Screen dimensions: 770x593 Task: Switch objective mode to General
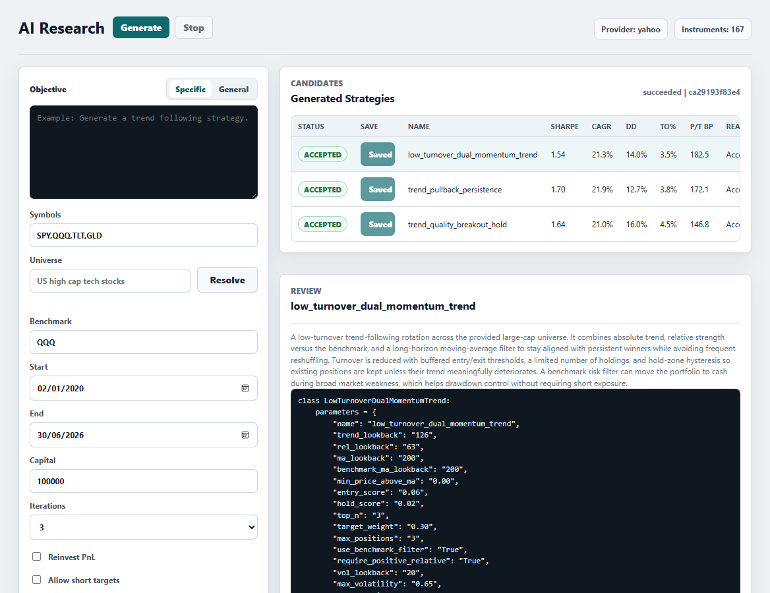click(233, 90)
